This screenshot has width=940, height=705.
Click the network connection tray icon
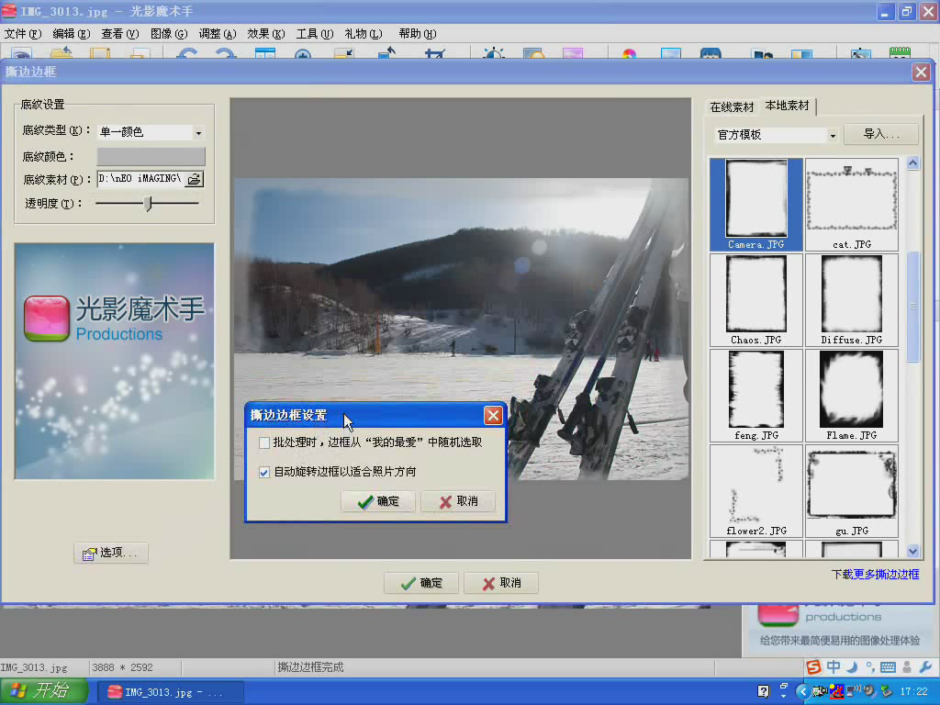853,691
